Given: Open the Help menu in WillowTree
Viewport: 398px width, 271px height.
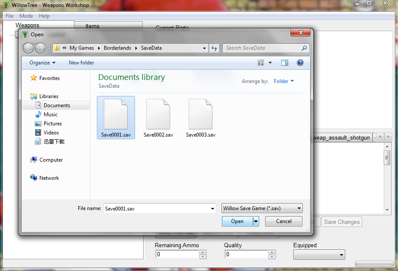Looking at the screenshot, I should pos(44,16).
